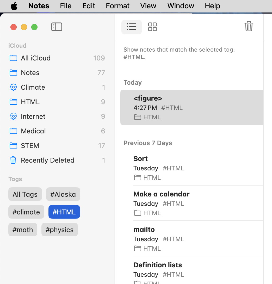Open the <figure> note
Screen dimensions: 272x284
[x=192, y=107]
